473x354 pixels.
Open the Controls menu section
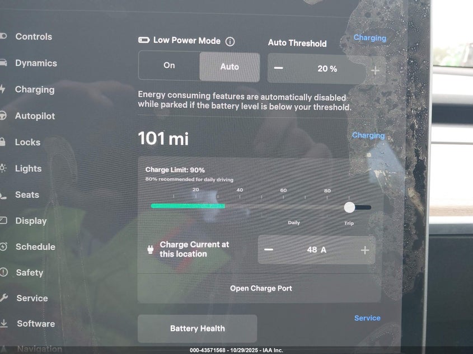(x=34, y=37)
